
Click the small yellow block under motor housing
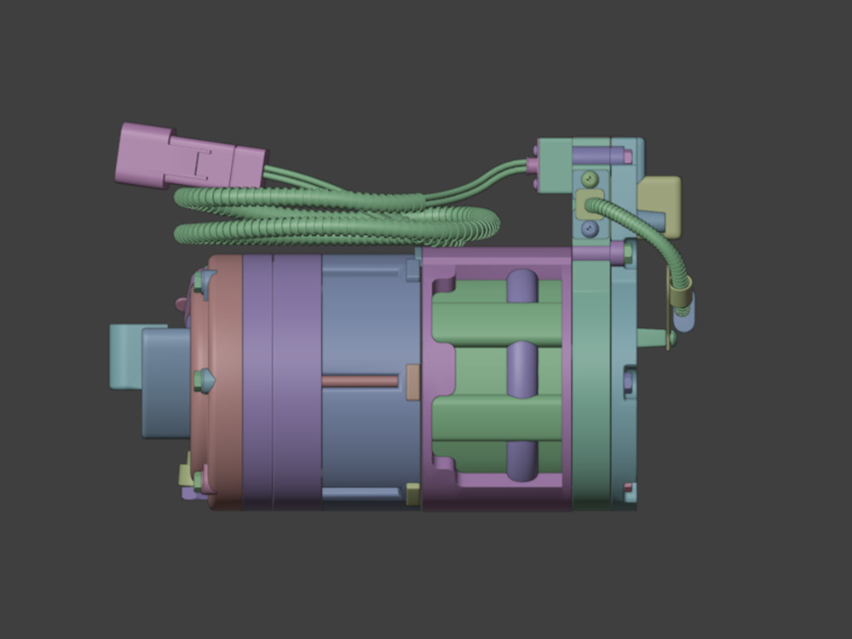413,494
